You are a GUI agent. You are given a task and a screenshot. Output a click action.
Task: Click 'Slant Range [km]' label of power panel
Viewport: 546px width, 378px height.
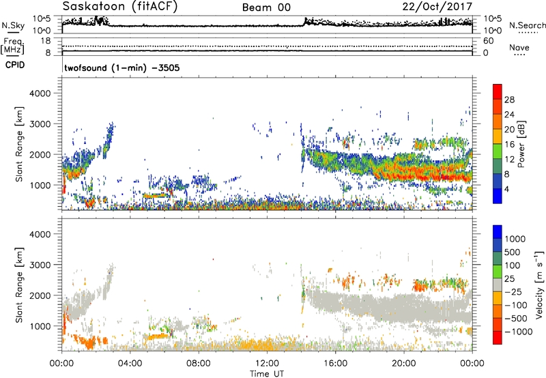19,145
